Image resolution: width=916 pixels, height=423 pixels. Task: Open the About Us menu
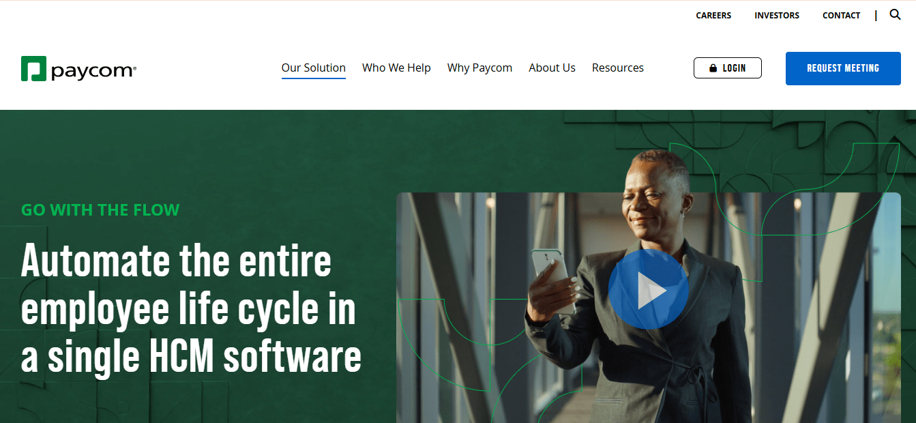552,68
